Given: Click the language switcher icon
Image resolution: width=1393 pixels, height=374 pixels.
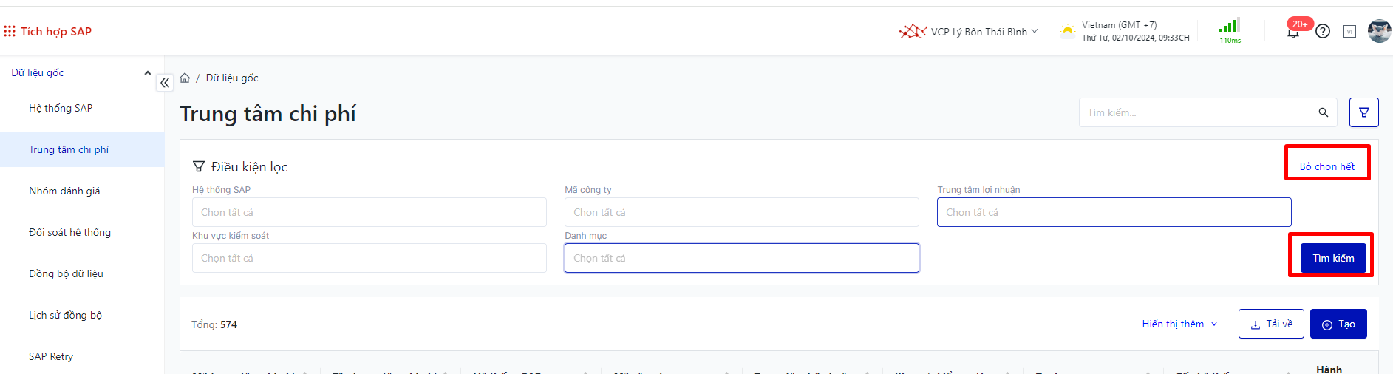Looking at the screenshot, I should pos(1349,32).
